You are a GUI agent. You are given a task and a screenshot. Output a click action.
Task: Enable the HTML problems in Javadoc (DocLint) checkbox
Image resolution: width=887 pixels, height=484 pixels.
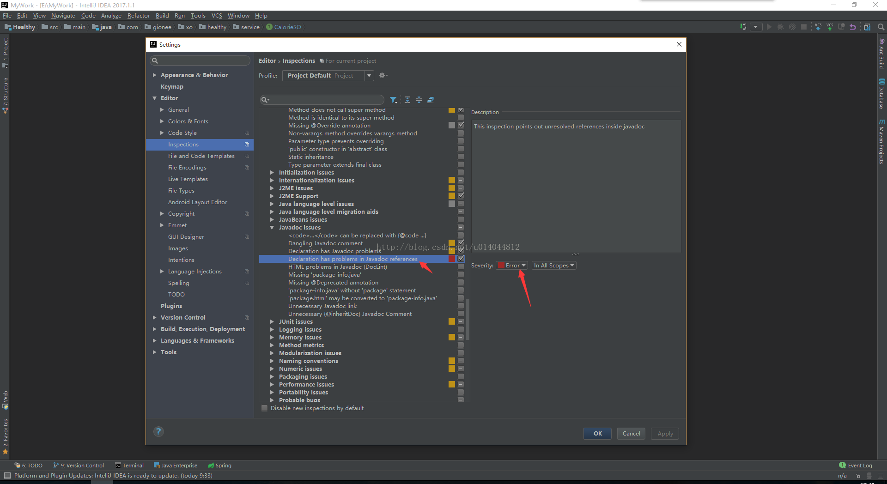pos(461,266)
